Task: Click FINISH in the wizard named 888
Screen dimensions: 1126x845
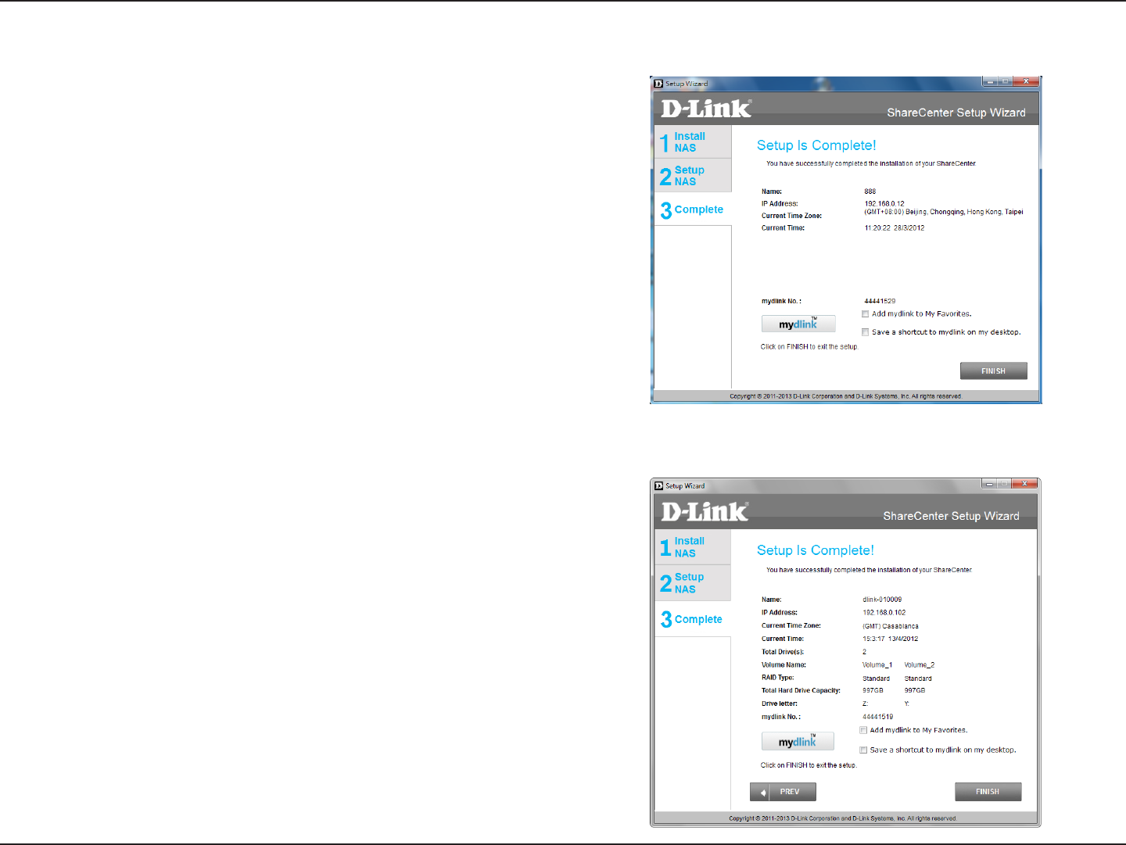Action: (993, 371)
